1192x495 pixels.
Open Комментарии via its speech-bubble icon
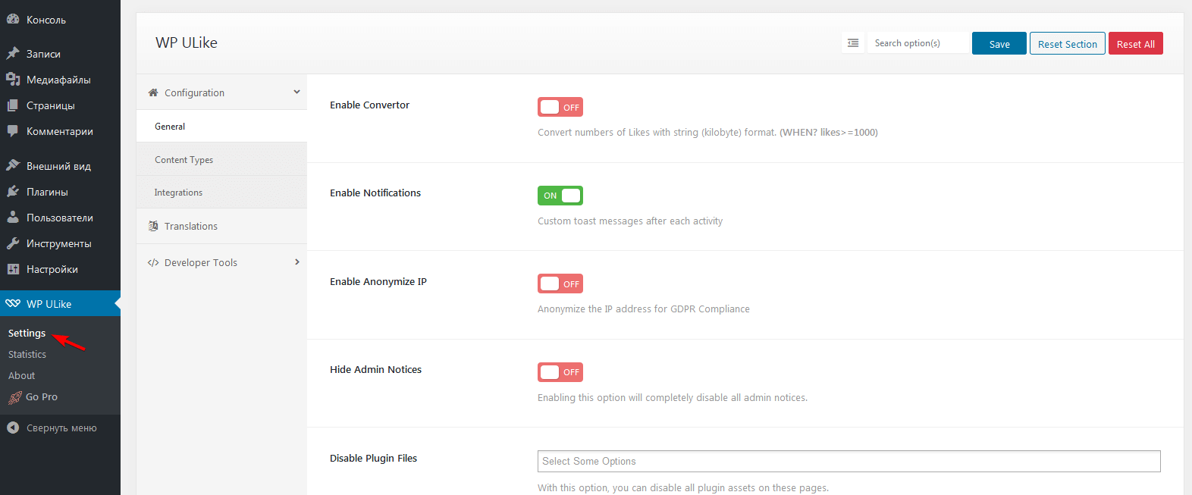tap(13, 131)
